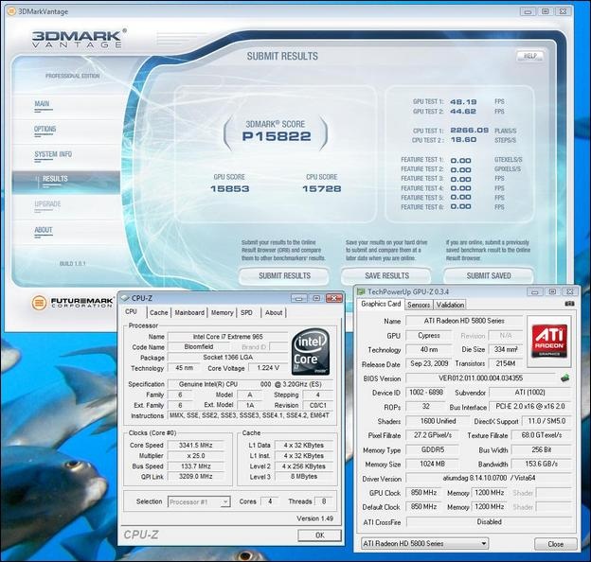This screenshot has height=562, width=591.
Task: Click the QPI Link 3209.0 MHz field
Action: [196, 477]
